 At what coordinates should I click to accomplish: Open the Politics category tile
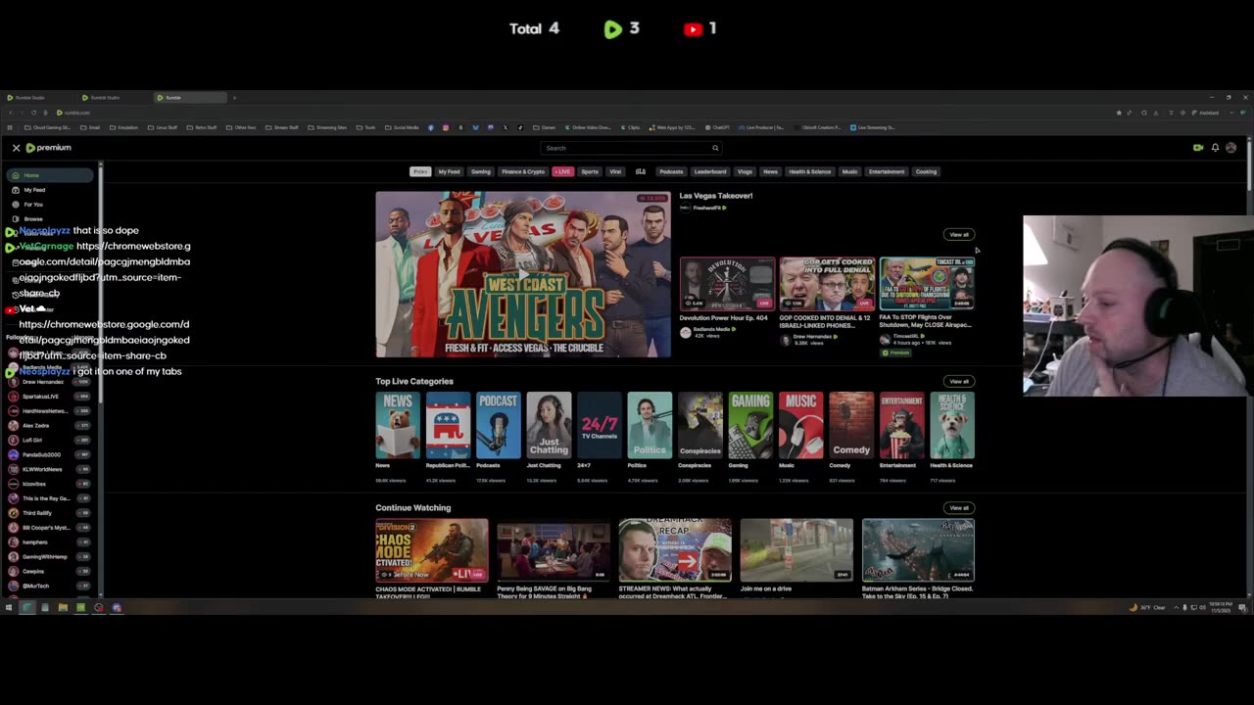(x=650, y=425)
